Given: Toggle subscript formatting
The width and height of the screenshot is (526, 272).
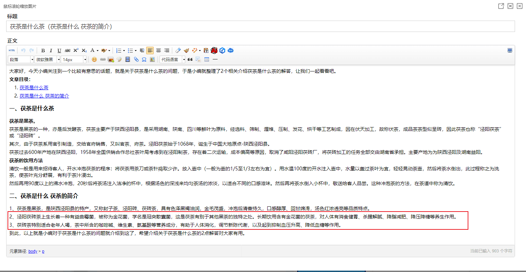Looking at the screenshot, I should [84, 50].
